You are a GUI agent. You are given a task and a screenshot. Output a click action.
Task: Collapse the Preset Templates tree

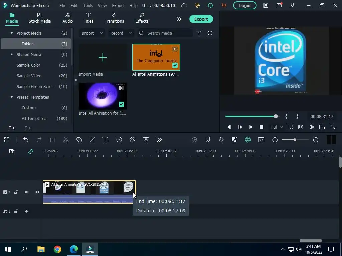tap(12, 97)
